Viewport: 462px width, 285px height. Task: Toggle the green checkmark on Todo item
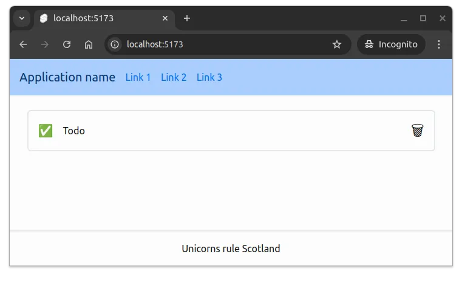(x=46, y=131)
